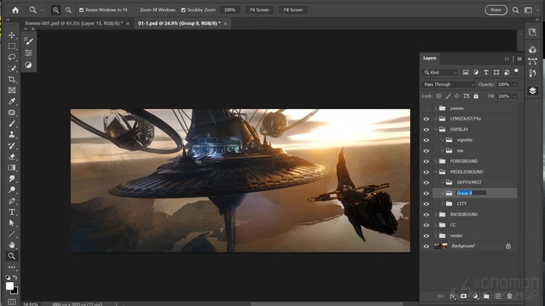Select the Brush tool in toolbar
This screenshot has height=306, width=545.
coord(12,123)
